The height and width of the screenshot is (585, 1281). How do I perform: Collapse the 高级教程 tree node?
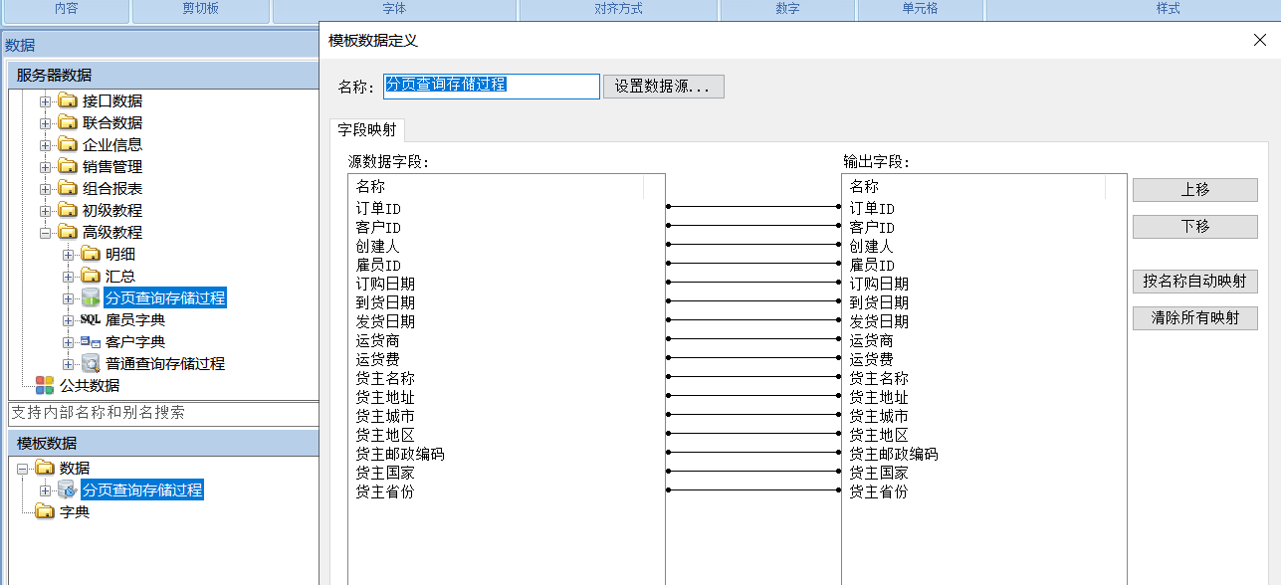(45, 233)
